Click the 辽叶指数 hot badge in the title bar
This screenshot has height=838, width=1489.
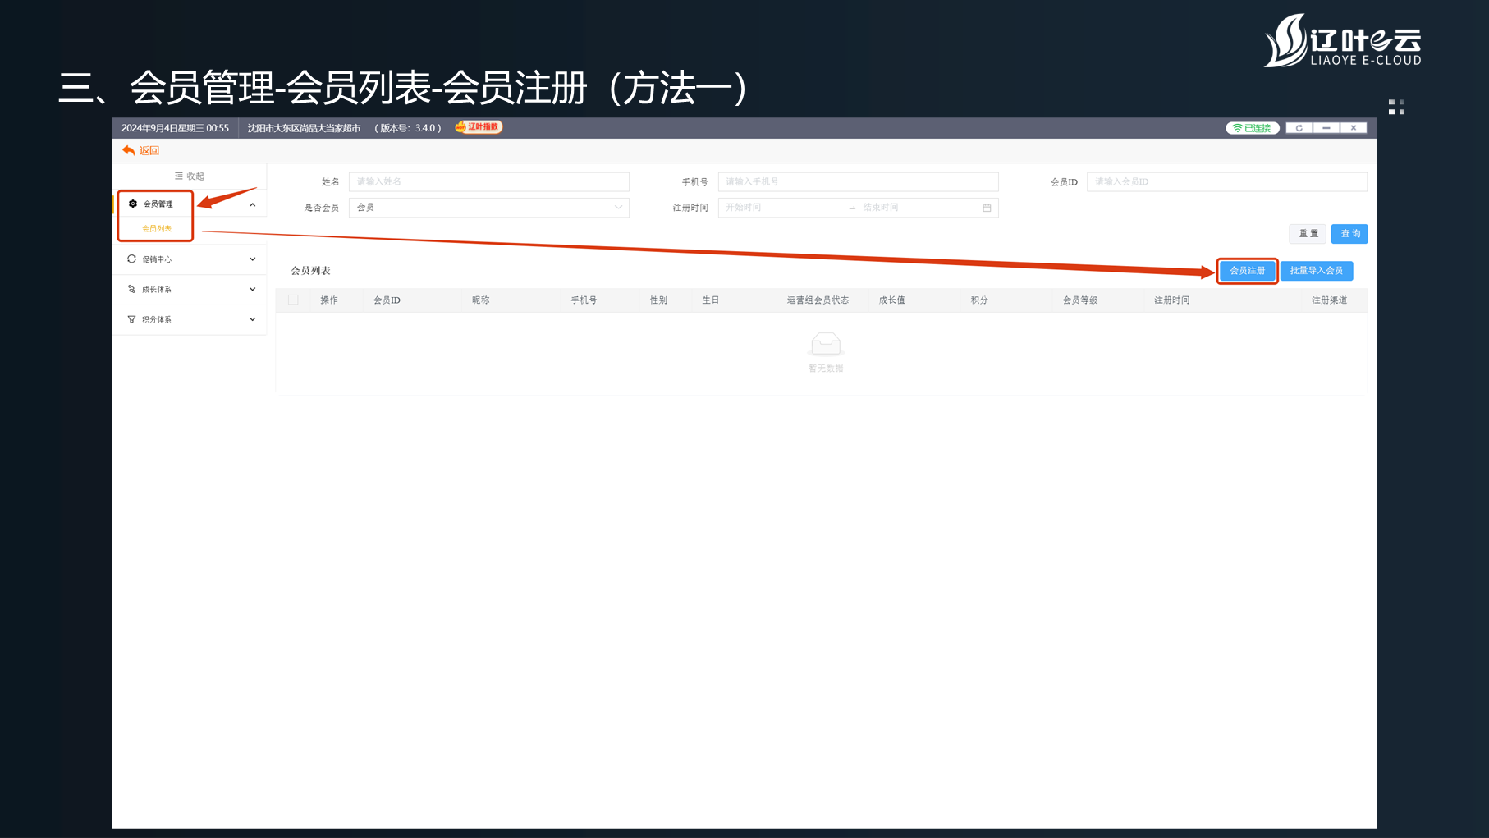tap(479, 127)
